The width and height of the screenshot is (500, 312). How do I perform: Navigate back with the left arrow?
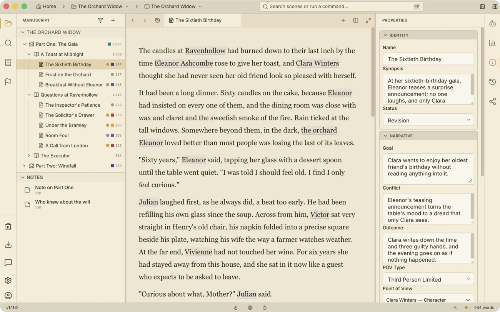133,20
